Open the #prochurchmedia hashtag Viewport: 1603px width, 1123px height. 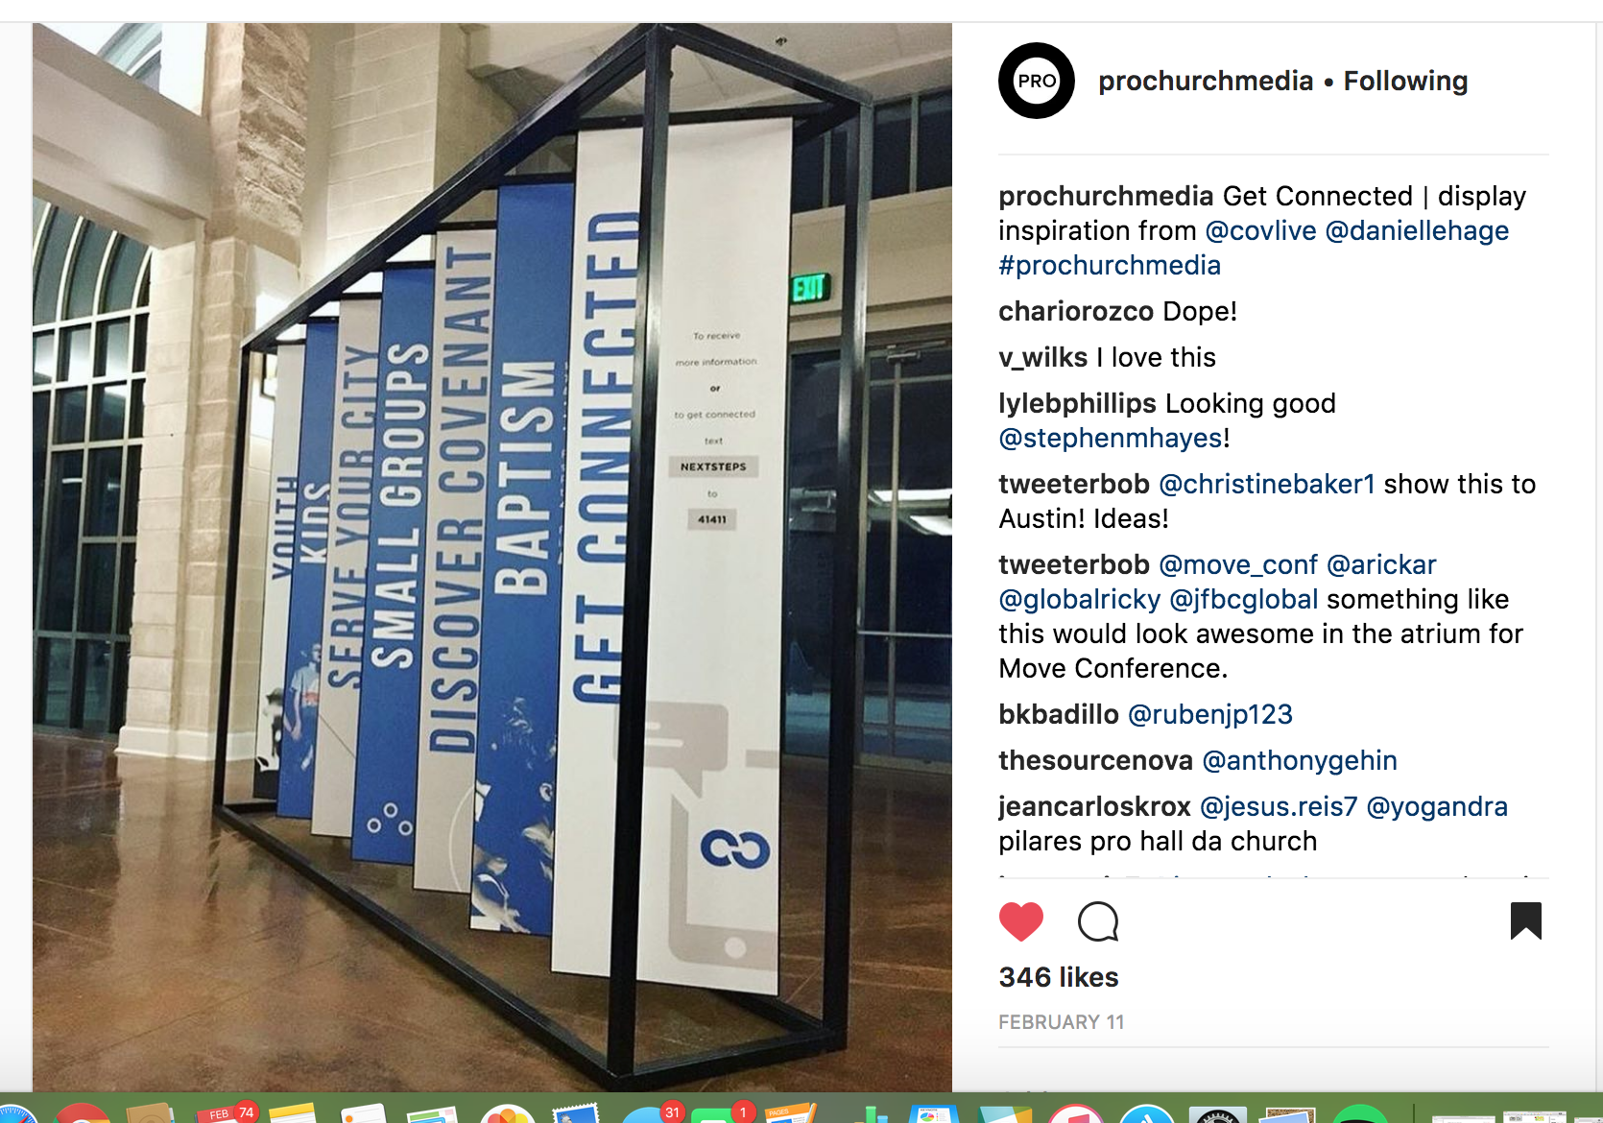click(x=1110, y=265)
